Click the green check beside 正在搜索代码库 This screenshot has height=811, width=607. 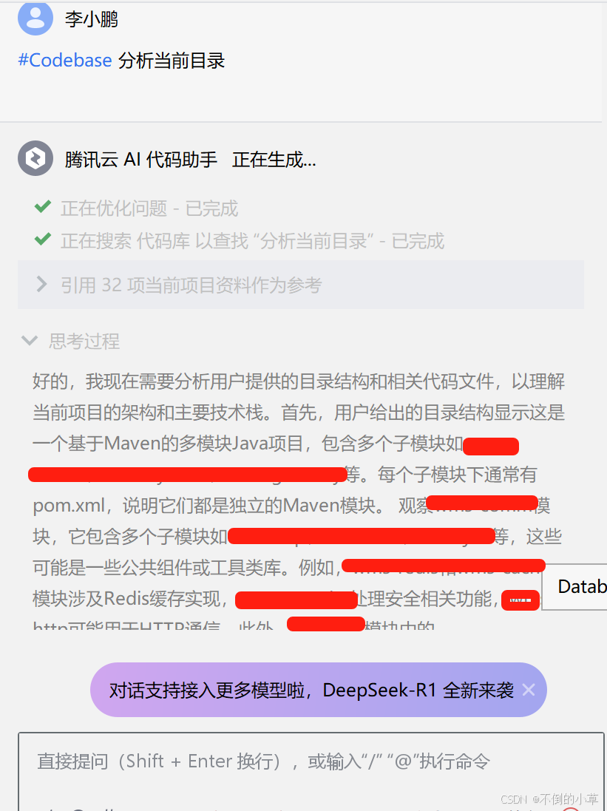coord(42,240)
